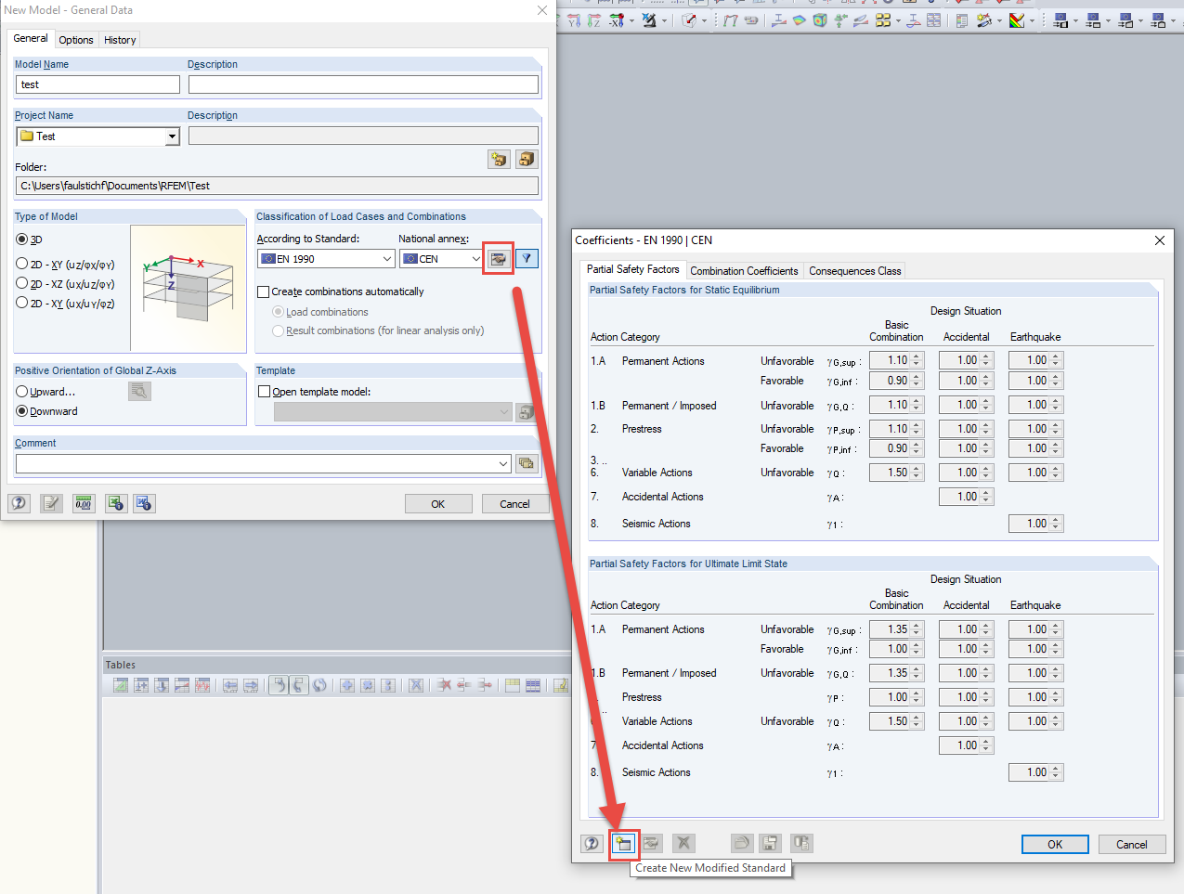This screenshot has width=1184, height=894.
Task: Open Project Manager icon beside new project icon
Action: coord(527,160)
